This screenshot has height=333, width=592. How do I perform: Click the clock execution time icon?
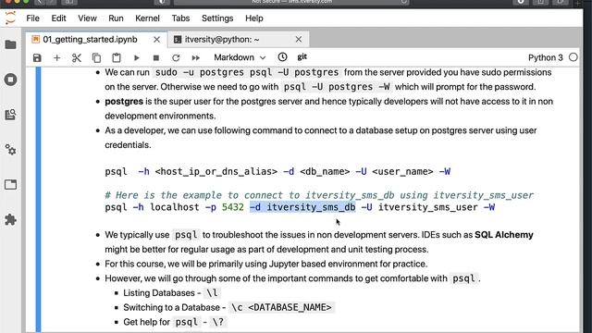point(282,57)
